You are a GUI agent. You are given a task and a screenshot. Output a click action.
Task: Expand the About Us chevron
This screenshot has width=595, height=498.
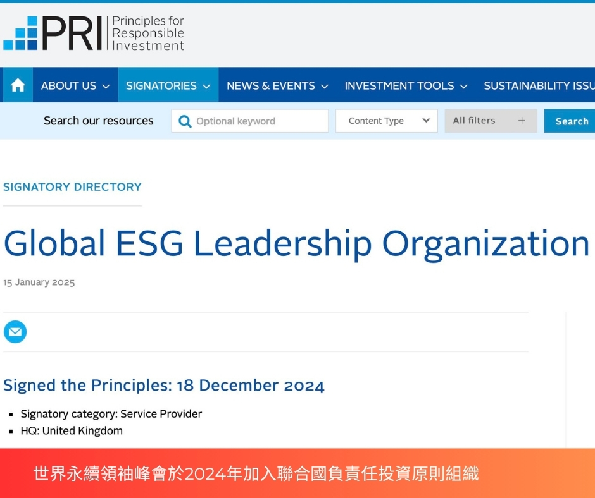tap(106, 87)
